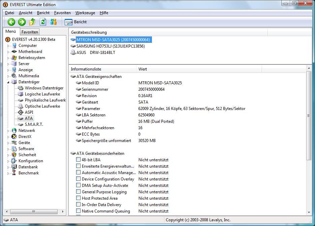Expand the Betriebssystem tree node
The height and width of the screenshot is (226, 315).
8,58
